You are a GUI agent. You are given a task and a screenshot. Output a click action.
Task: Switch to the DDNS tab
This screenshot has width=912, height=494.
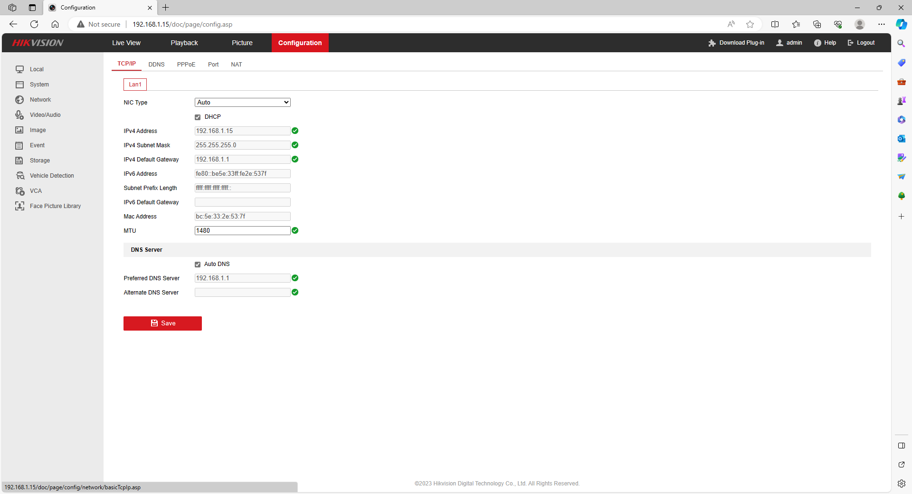pos(156,65)
